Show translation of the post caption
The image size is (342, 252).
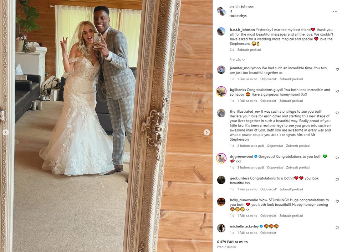[249, 50]
